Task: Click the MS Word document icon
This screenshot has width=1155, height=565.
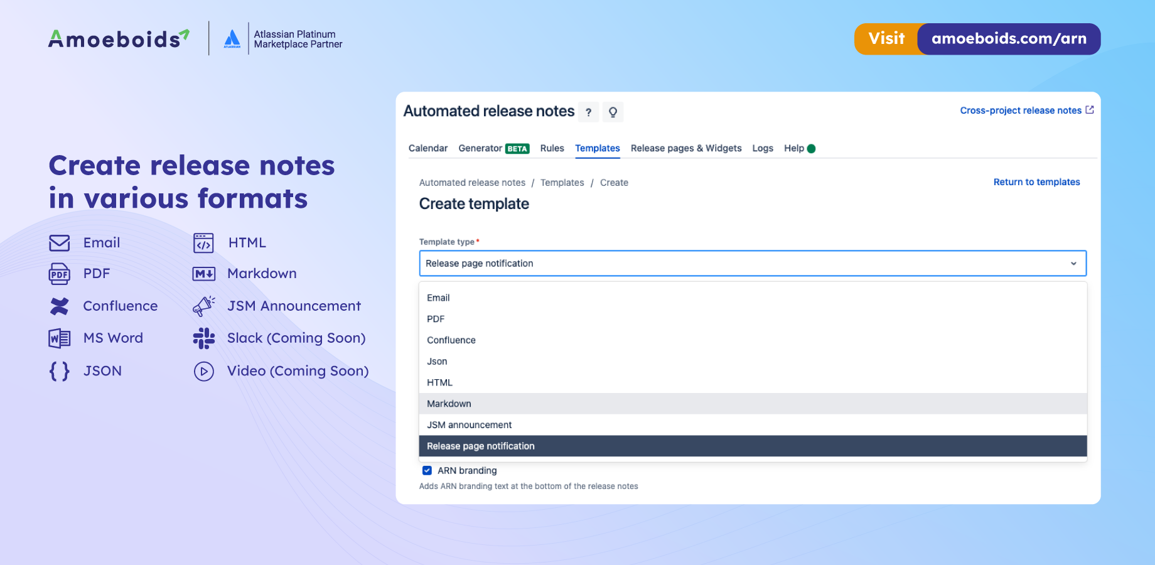Action: pyautogui.click(x=60, y=338)
